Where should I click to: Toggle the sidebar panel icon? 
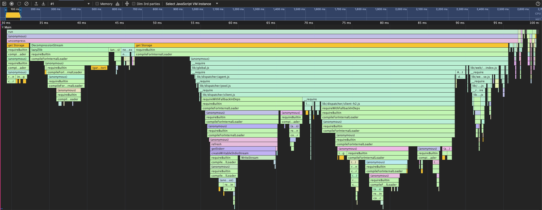click(x=4, y=4)
